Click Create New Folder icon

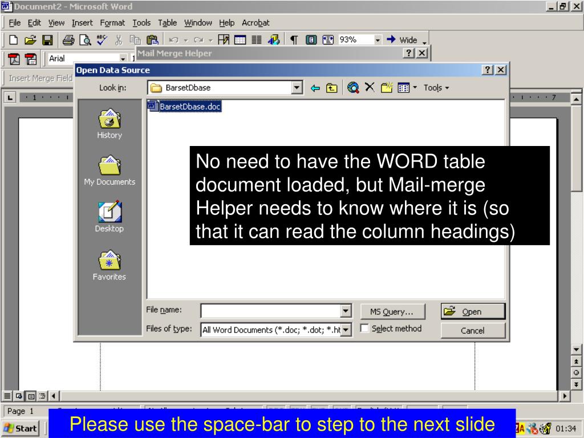point(387,88)
